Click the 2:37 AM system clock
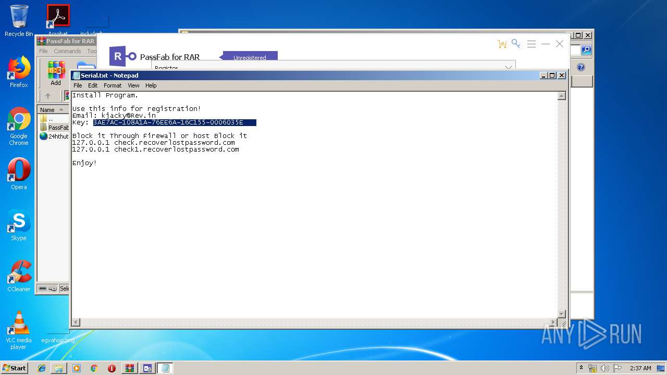Image resolution: width=667 pixels, height=375 pixels. coord(640,368)
